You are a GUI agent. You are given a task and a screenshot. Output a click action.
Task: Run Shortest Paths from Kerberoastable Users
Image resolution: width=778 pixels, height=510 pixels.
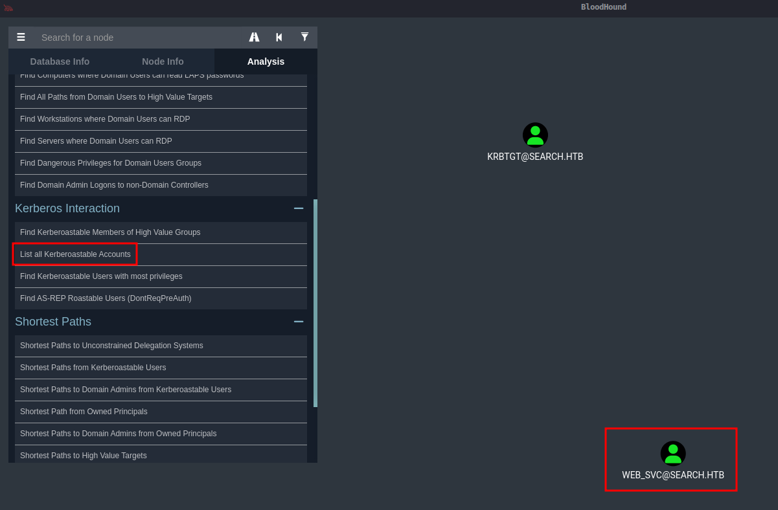(161, 368)
